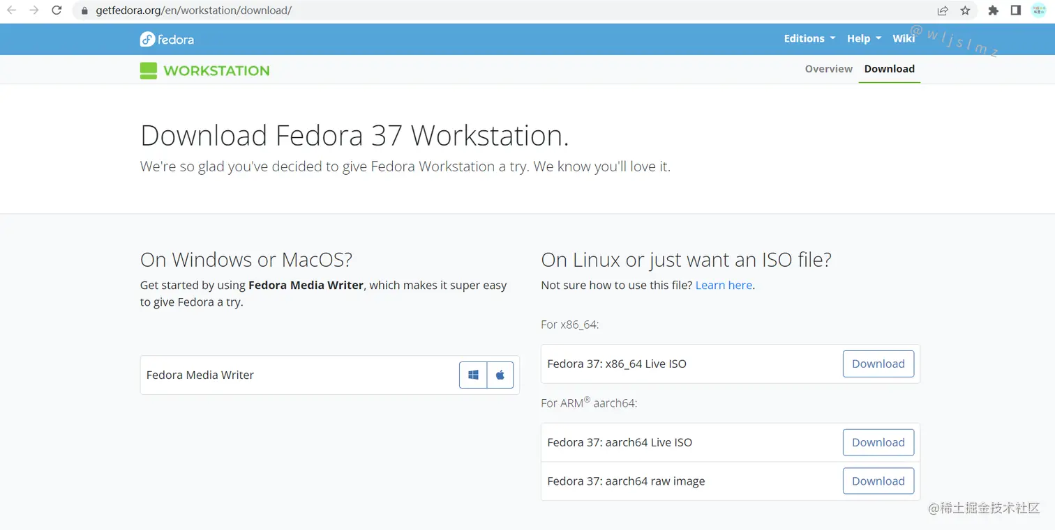Click the Apple icon for Fedora Media Writer

click(500, 375)
